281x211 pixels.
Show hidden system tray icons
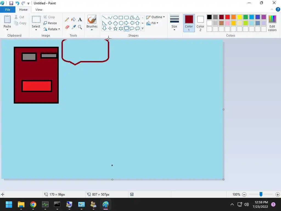click(x=232, y=204)
